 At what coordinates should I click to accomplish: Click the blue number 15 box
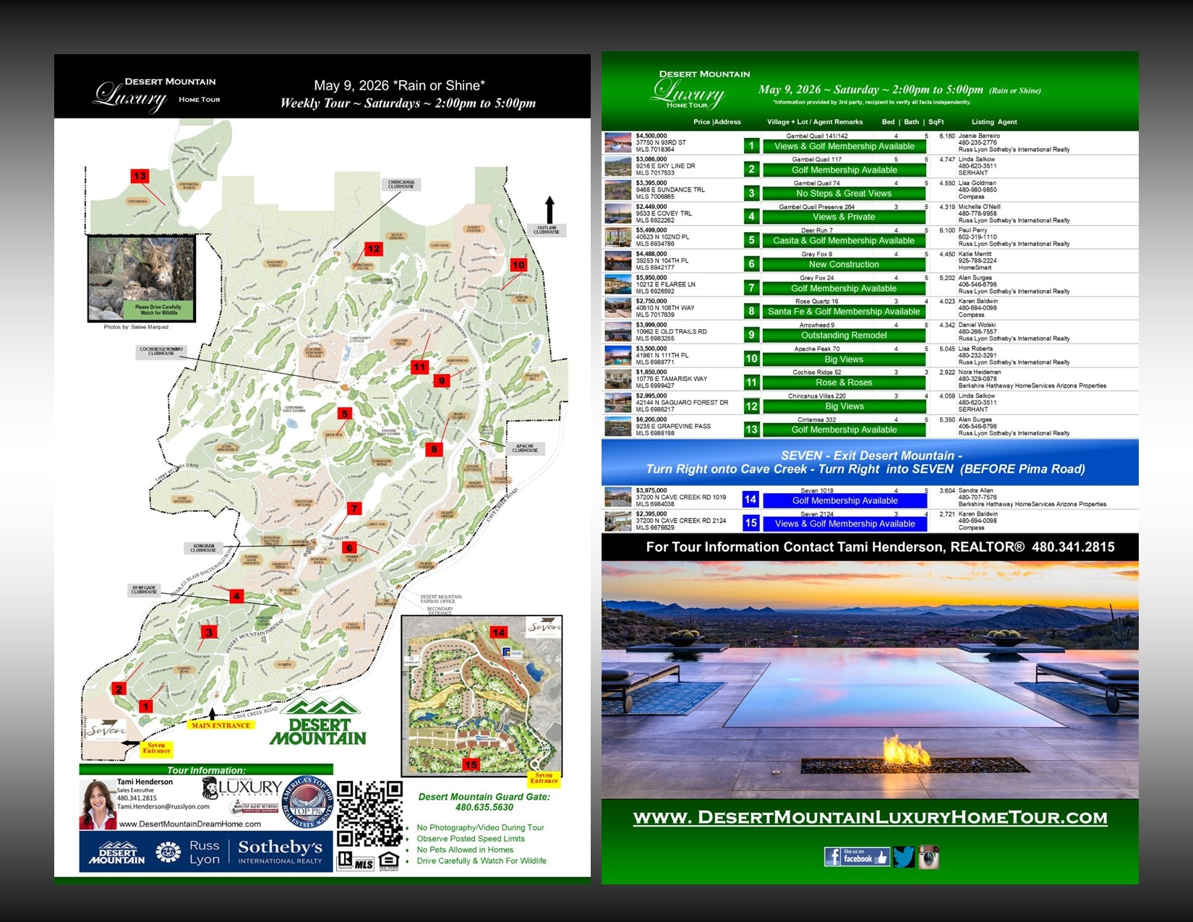751,523
